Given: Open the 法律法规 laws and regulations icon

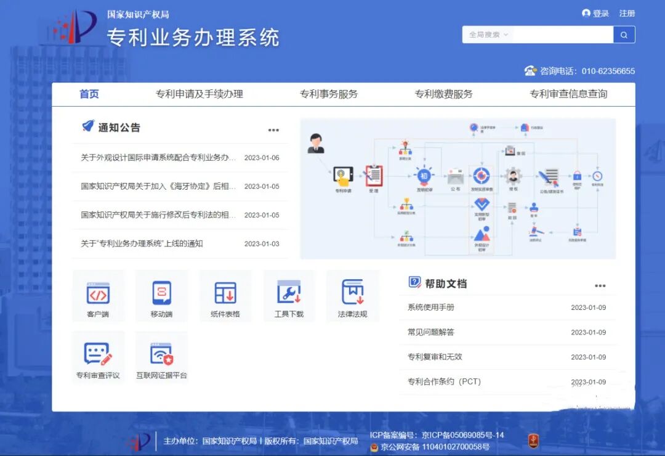Looking at the screenshot, I should click(x=352, y=296).
